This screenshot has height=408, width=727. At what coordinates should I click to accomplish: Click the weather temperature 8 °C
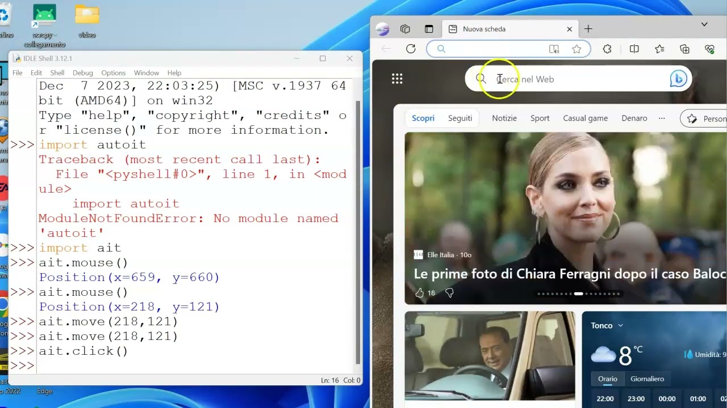630,355
